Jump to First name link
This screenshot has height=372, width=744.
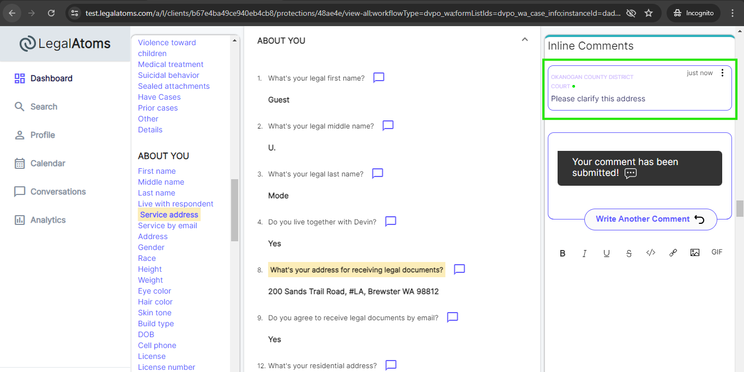(157, 171)
